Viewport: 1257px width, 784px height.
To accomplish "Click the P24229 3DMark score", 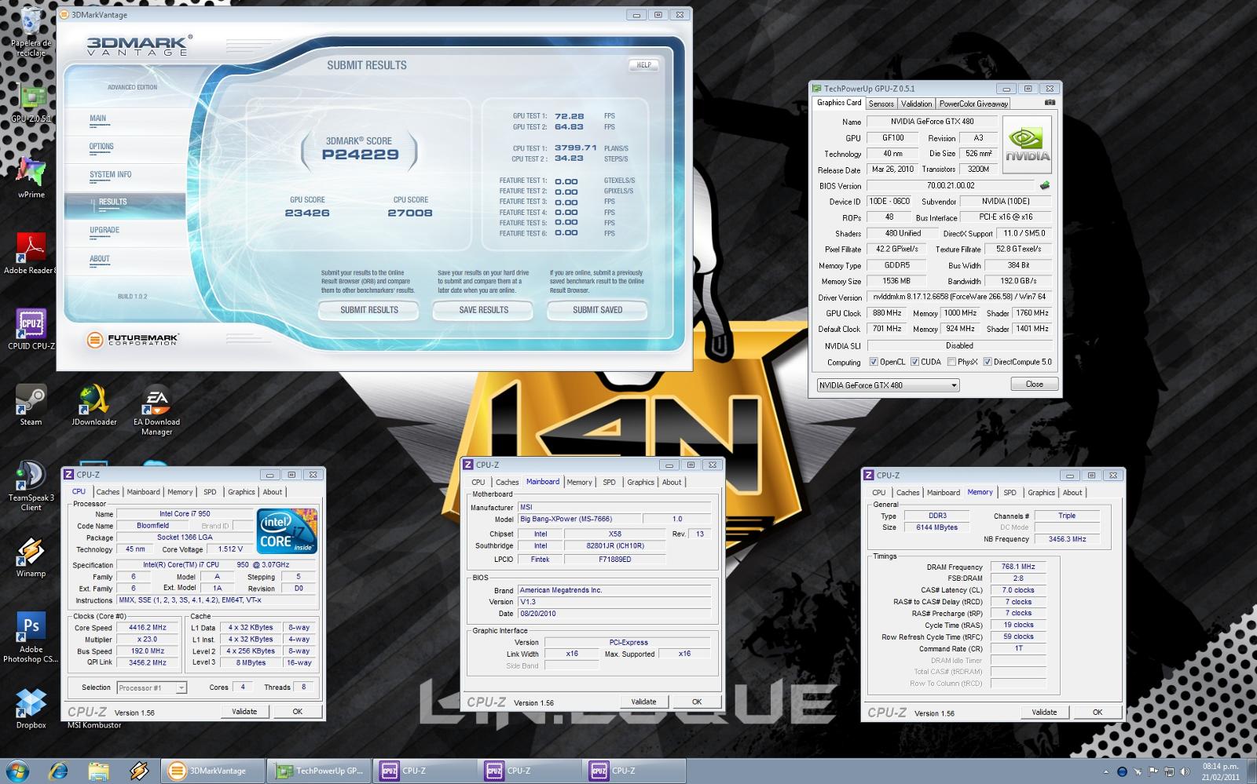I will [x=361, y=155].
